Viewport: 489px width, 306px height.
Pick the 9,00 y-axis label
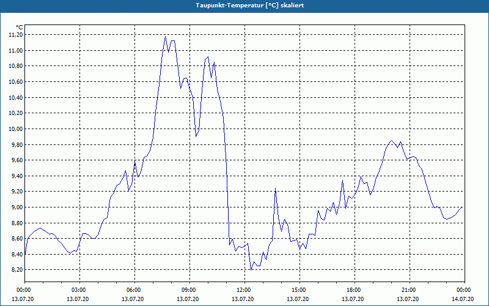(17, 207)
